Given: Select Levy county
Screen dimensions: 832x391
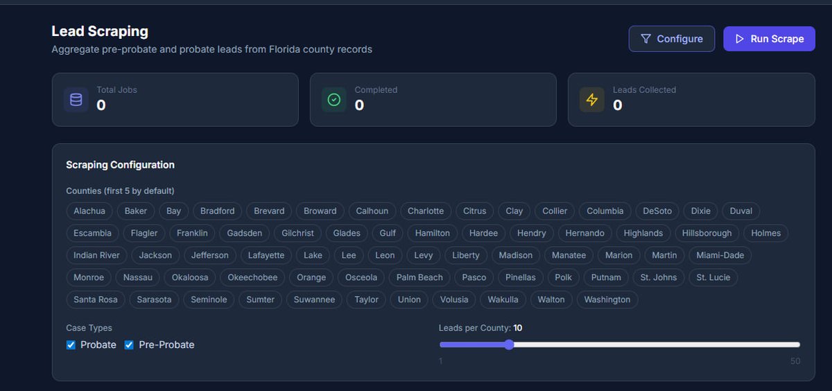Looking at the screenshot, I should [x=424, y=255].
